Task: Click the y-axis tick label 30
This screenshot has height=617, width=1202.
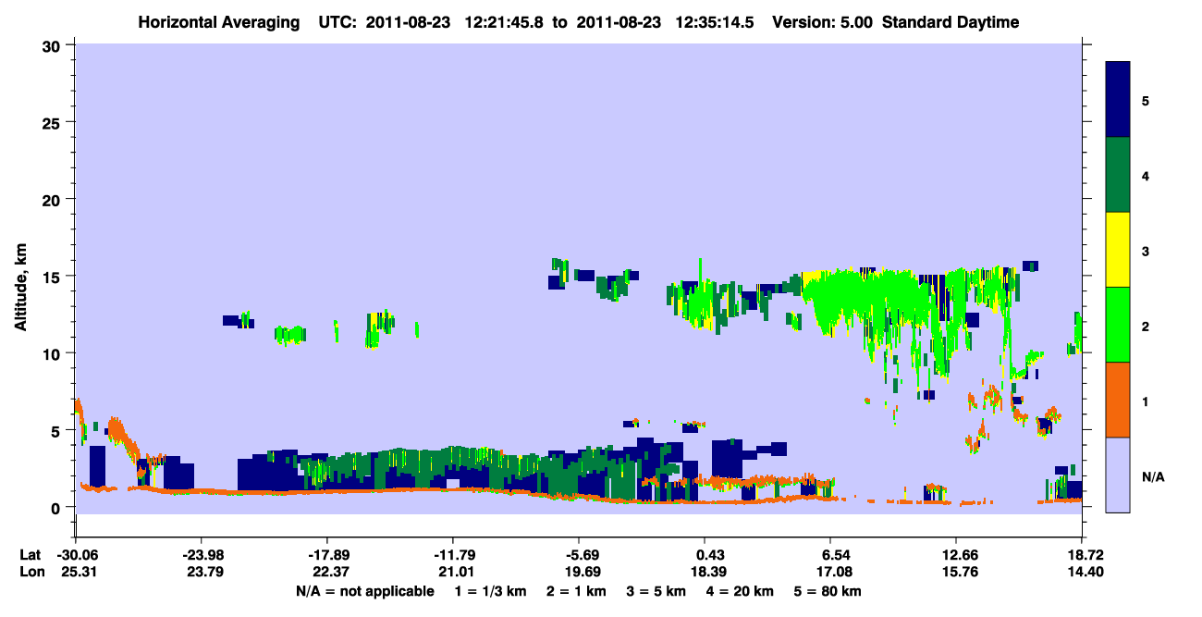Action: click(x=53, y=45)
